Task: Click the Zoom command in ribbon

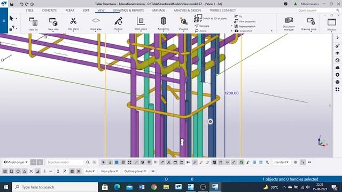Action: pyautogui.click(x=200, y=31)
